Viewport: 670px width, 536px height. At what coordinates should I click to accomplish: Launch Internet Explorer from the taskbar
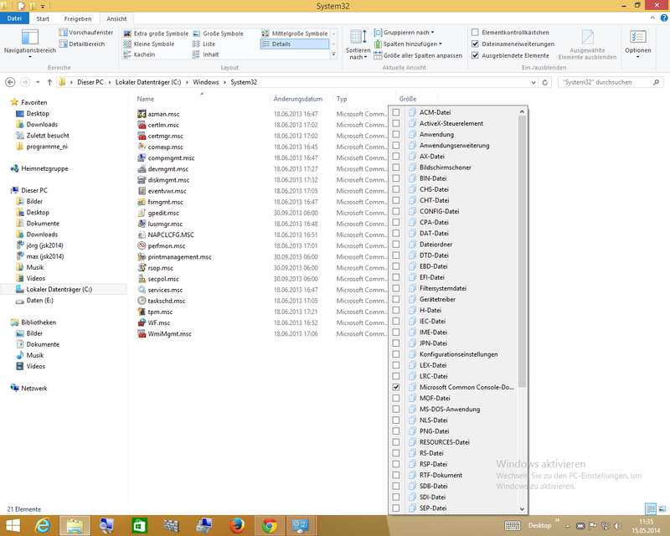[42, 525]
